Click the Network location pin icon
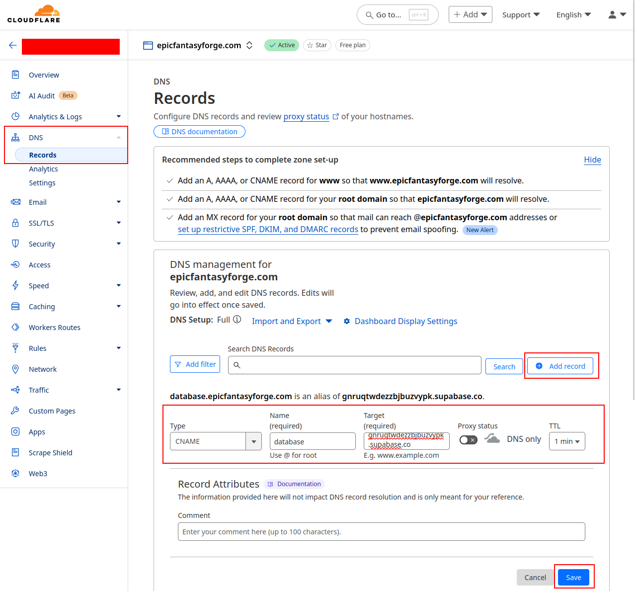The image size is (635, 591). [x=15, y=369]
